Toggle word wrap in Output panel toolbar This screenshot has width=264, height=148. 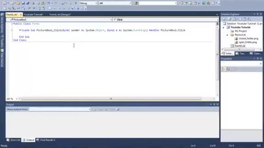pyautogui.click(x=118, y=109)
